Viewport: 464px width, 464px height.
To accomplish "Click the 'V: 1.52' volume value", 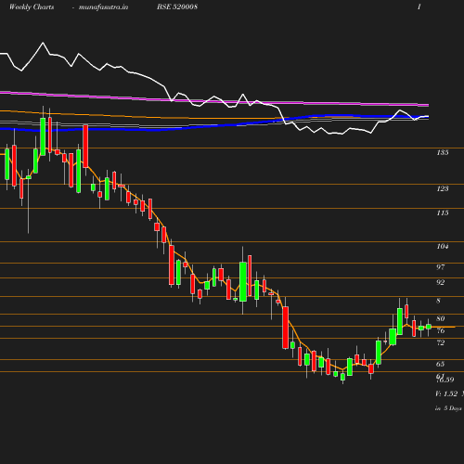I will [446, 393].
